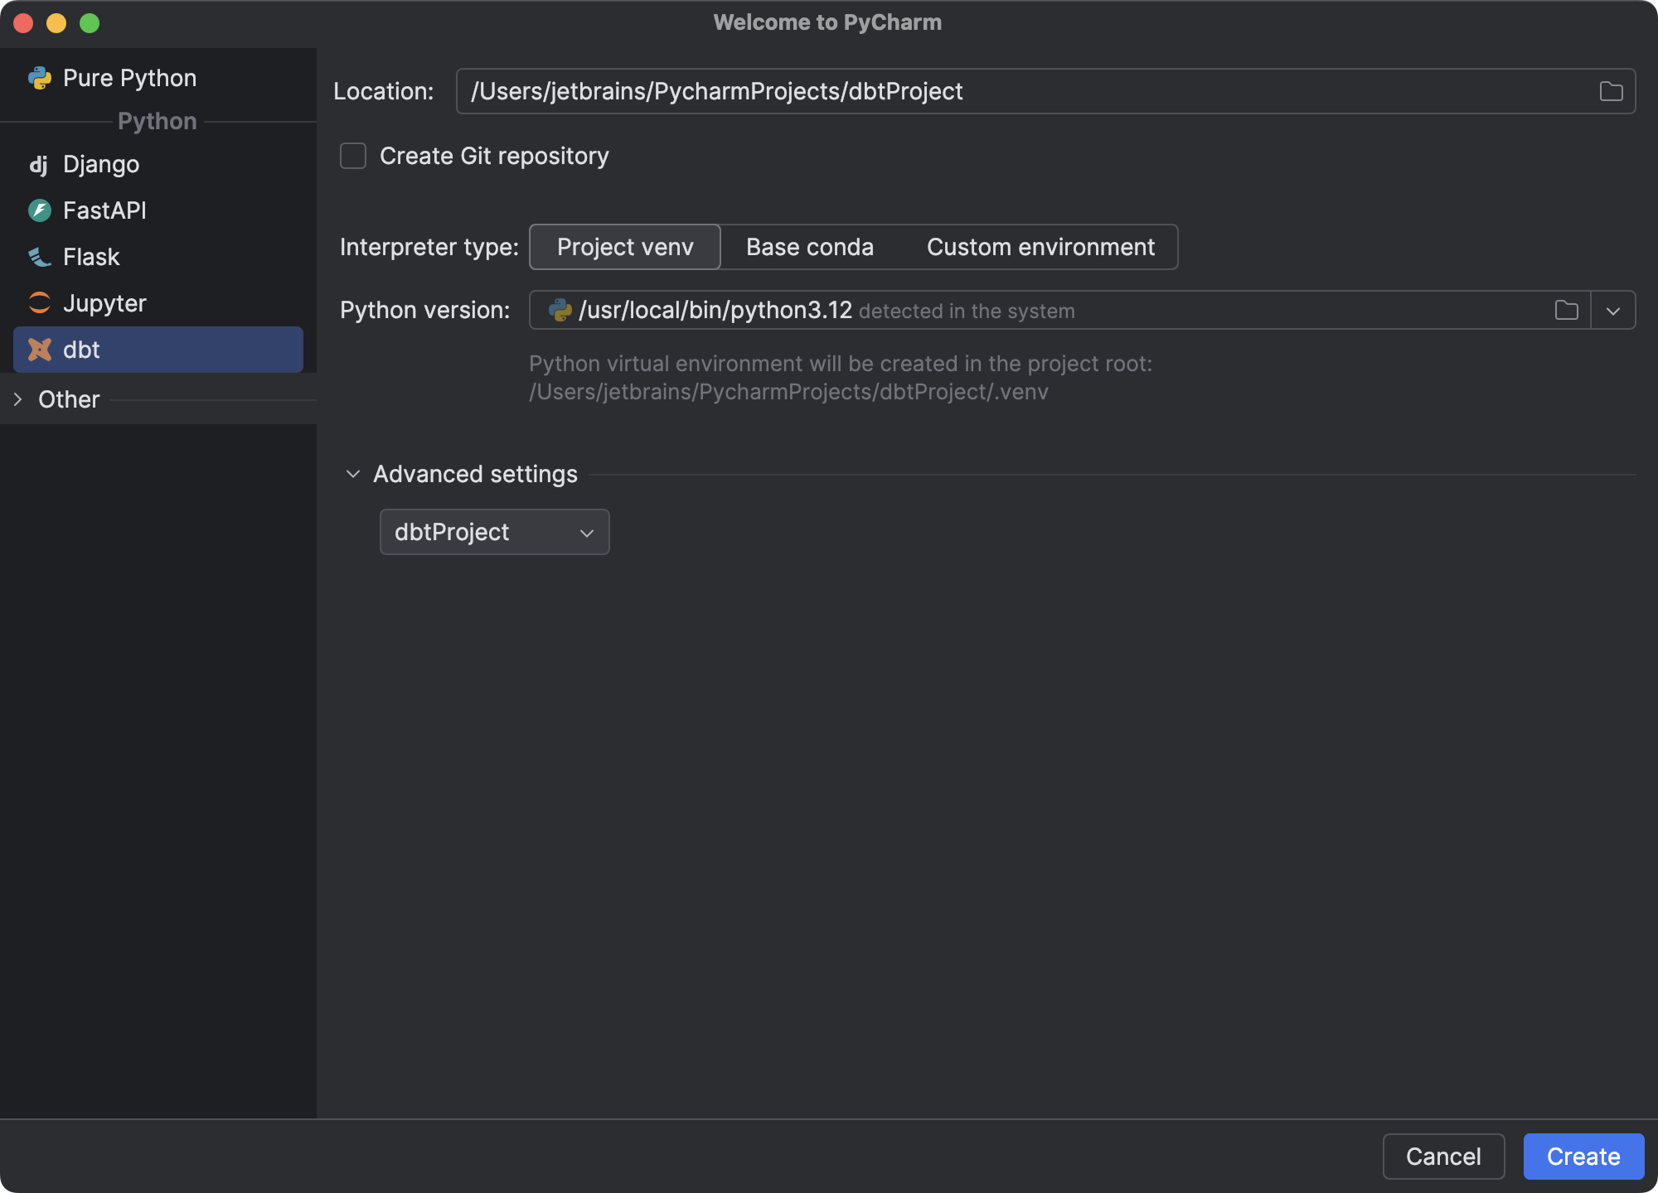1658x1193 pixels.
Task: Click the dbt project type icon
Action: [x=40, y=350]
